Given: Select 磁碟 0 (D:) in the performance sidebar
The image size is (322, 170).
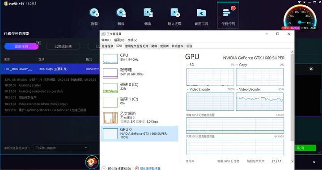Looking at the screenshot, I should click(140, 88).
